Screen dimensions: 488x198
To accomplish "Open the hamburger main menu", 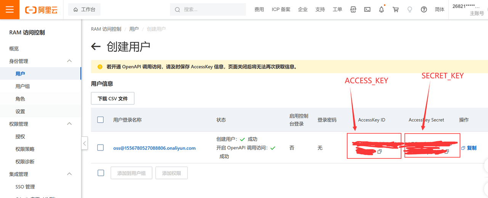I will tap(10, 10).
